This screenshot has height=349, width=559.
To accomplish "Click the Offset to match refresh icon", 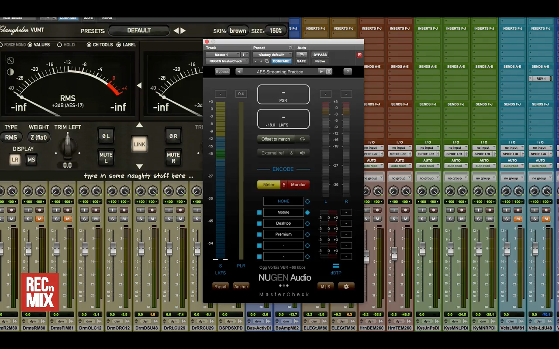I will [x=302, y=139].
